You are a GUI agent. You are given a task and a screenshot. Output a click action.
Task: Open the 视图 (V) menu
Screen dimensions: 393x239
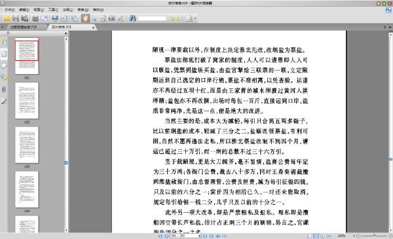pyautogui.click(x=39, y=10)
